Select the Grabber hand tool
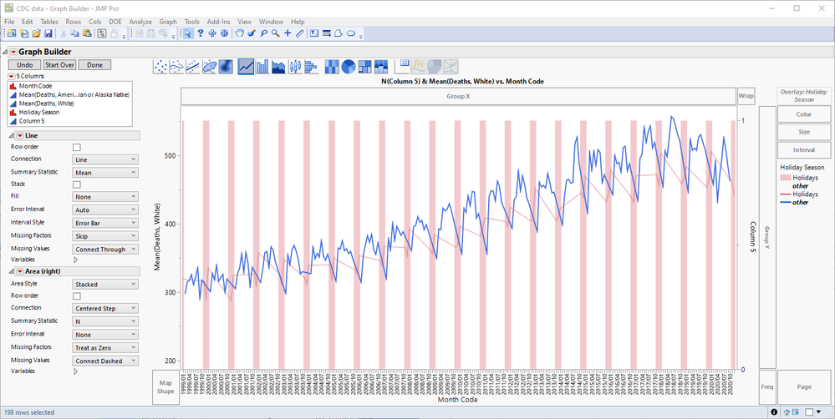 click(239, 33)
